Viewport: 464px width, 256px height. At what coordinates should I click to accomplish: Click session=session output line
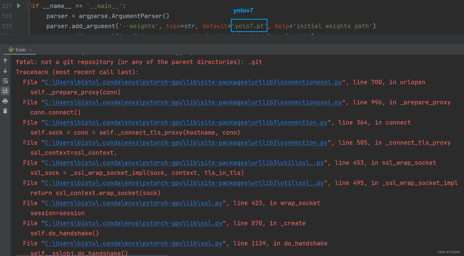click(x=57, y=213)
